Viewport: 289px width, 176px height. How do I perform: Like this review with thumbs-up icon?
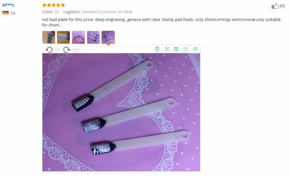pos(275,6)
